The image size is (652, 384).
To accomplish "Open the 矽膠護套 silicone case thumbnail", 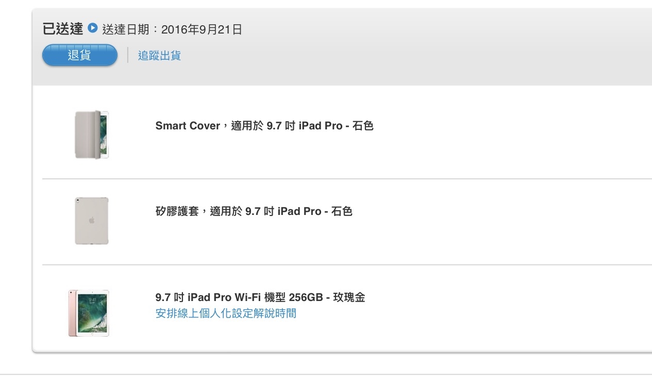I will [x=92, y=221].
